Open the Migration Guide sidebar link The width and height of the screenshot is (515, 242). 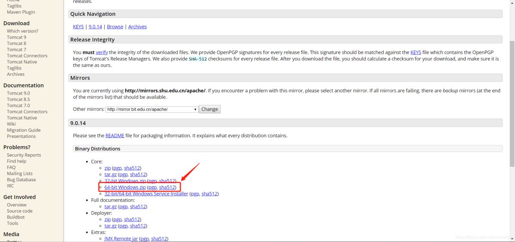click(x=24, y=130)
